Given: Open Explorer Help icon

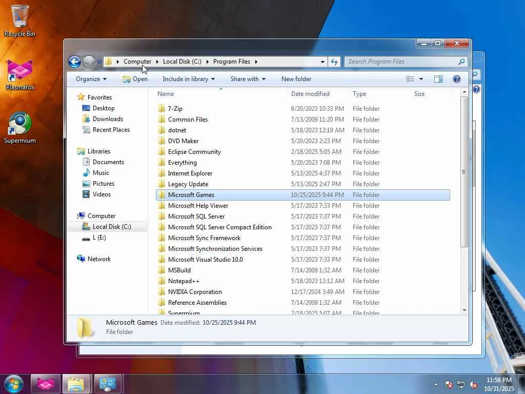Looking at the screenshot, I should (x=457, y=79).
